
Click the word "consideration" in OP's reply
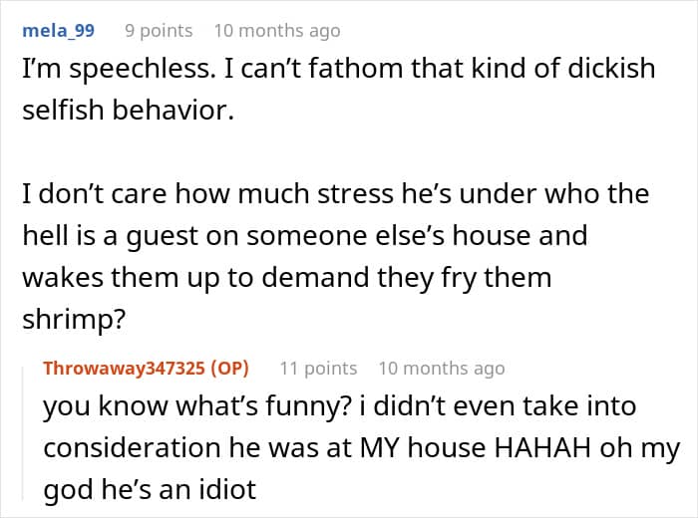pyautogui.click(x=133, y=447)
